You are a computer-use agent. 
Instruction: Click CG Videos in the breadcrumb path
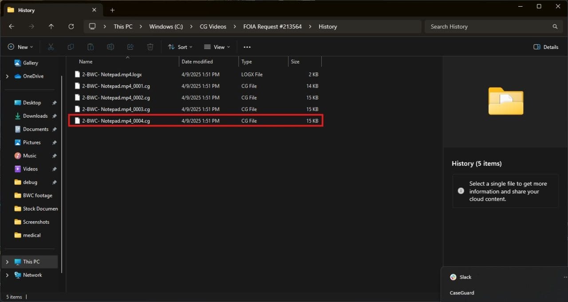pyautogui.click(x=213, y=27)
